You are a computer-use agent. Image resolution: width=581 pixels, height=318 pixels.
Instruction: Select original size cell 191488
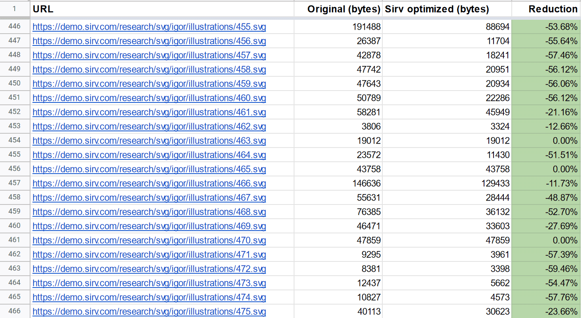click(338, 27)
